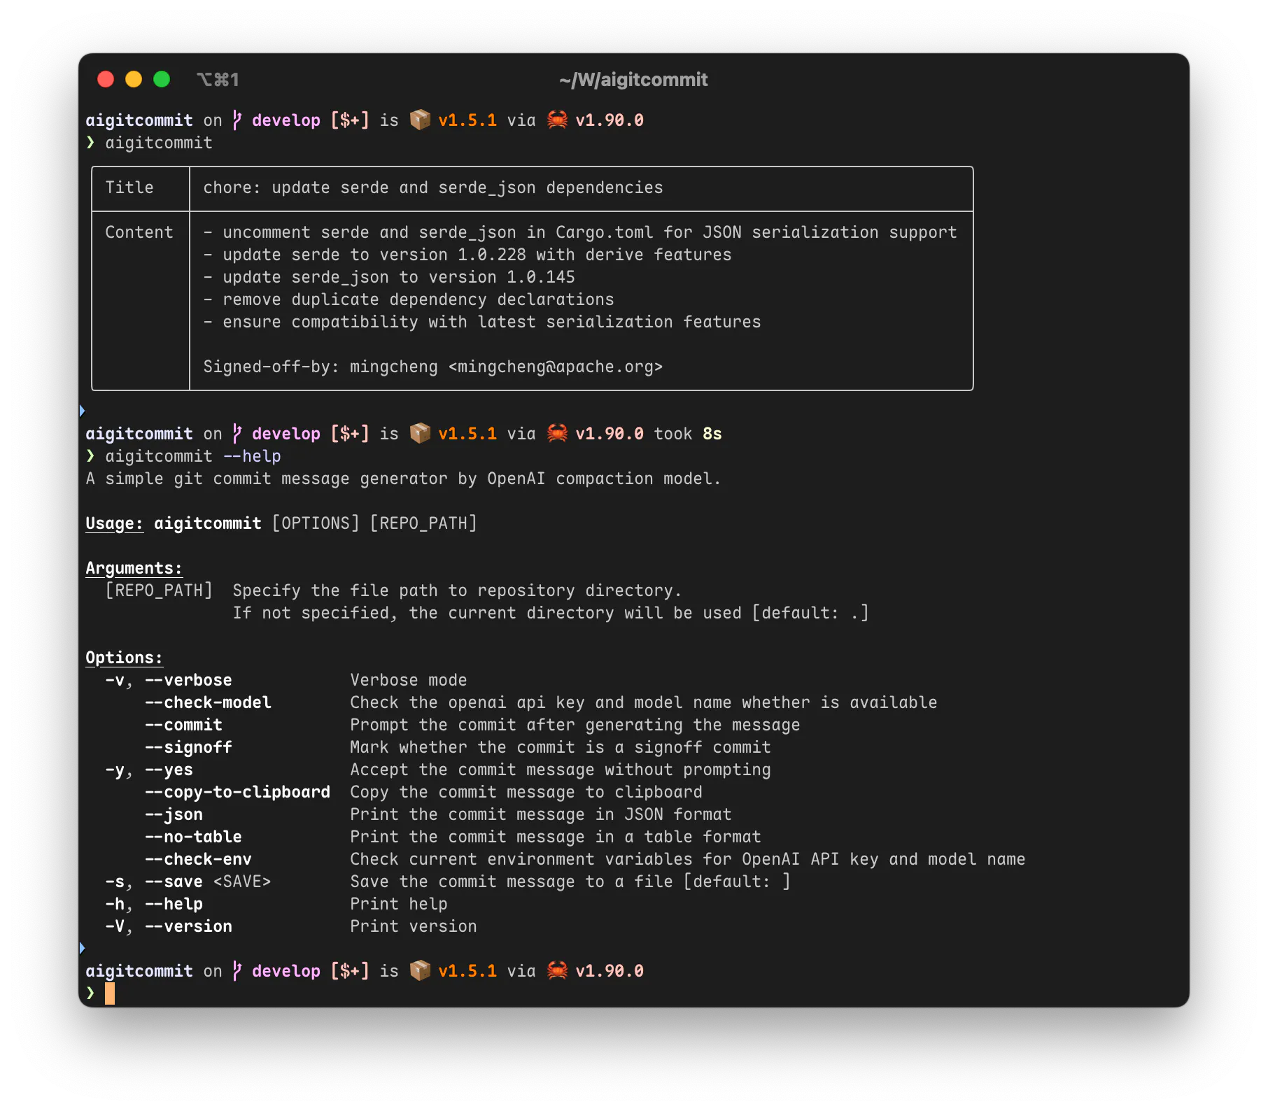
Task: Click the 'Signed-off-by: mingcheng' line
Action: tap(433, 367)
